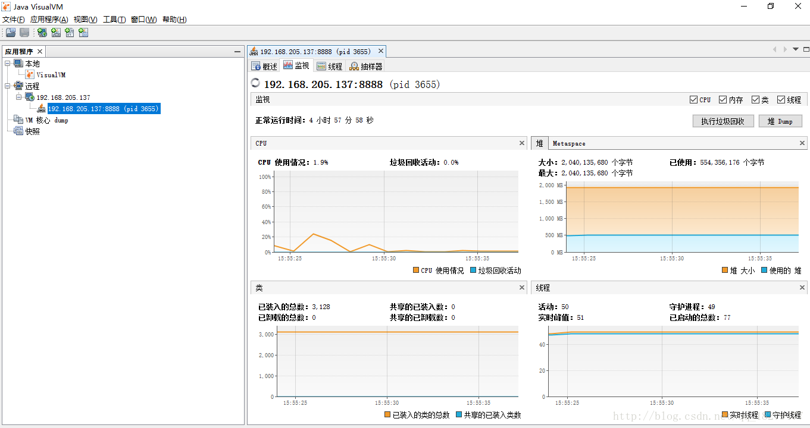810x428 pixels.
Task: Click the 堆 Dump button
Action: click(x=780, y=121)
